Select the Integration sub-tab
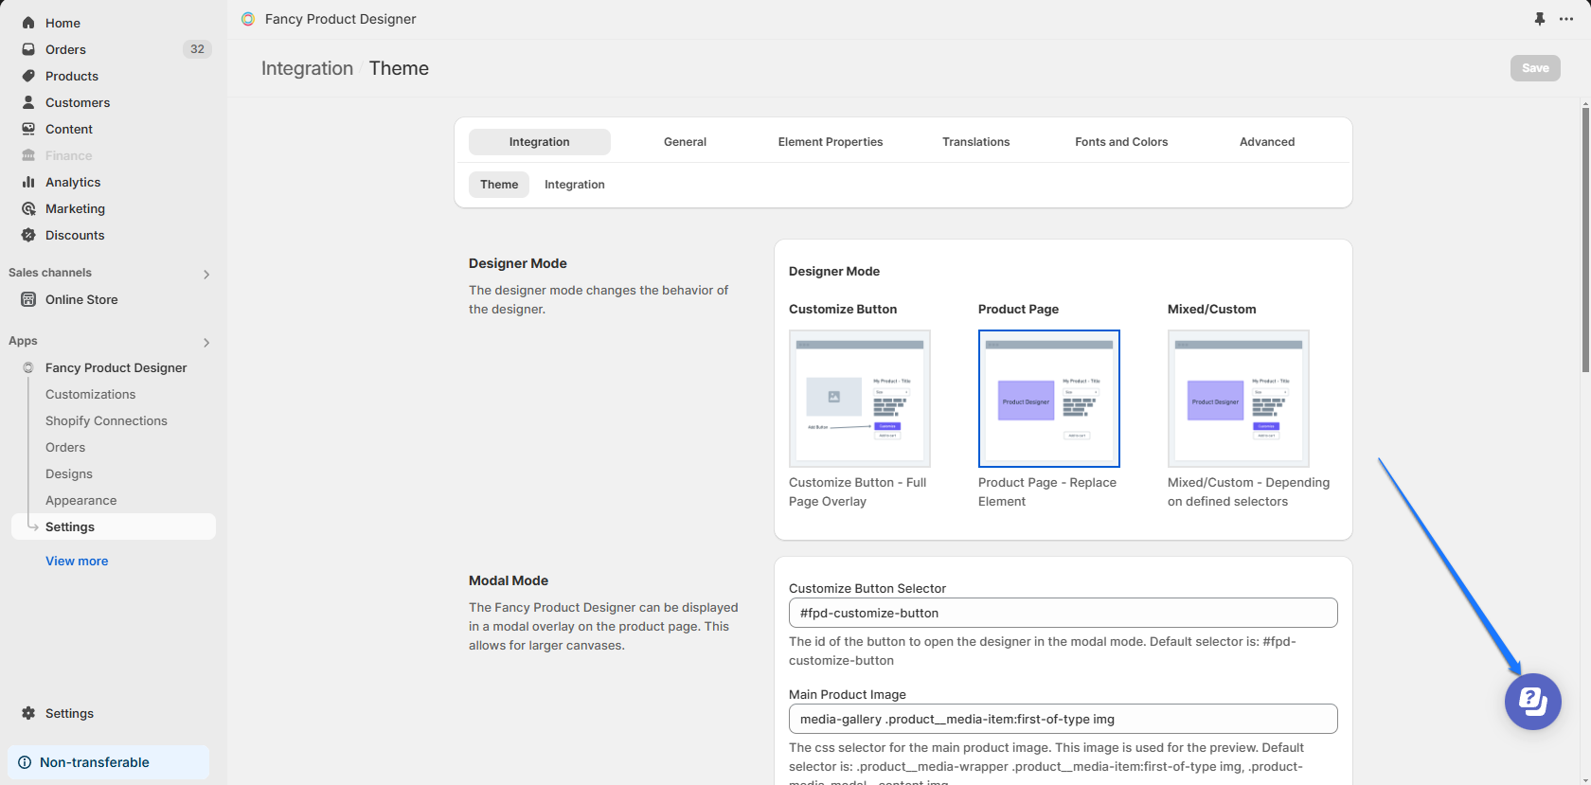This screenshot has height=785, width=1591. coord(575,185)
